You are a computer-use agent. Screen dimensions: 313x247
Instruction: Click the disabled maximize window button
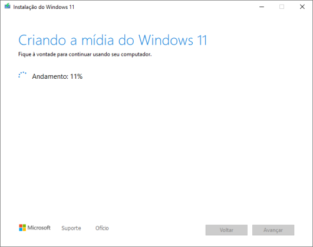(x=282, y=7)
